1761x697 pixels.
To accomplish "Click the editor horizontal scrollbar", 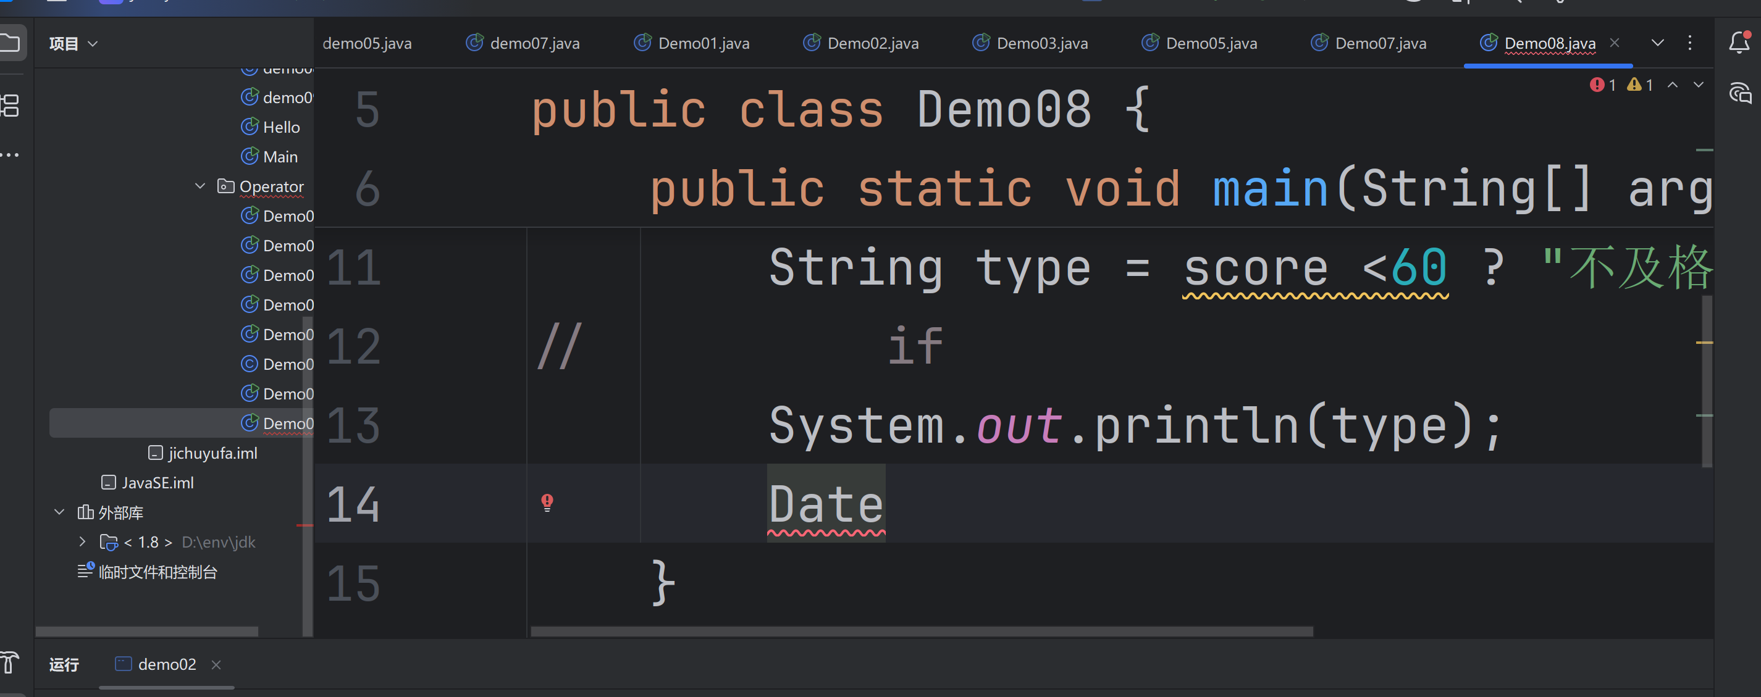I will coord(921,632).
